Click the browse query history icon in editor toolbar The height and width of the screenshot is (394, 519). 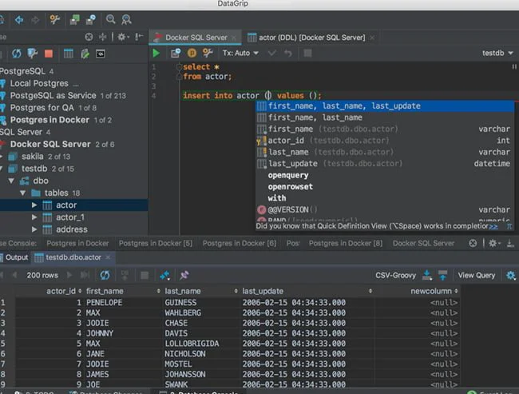coord(176,53)
